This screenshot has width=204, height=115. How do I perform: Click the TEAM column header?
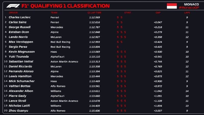[x=54, y=13]
